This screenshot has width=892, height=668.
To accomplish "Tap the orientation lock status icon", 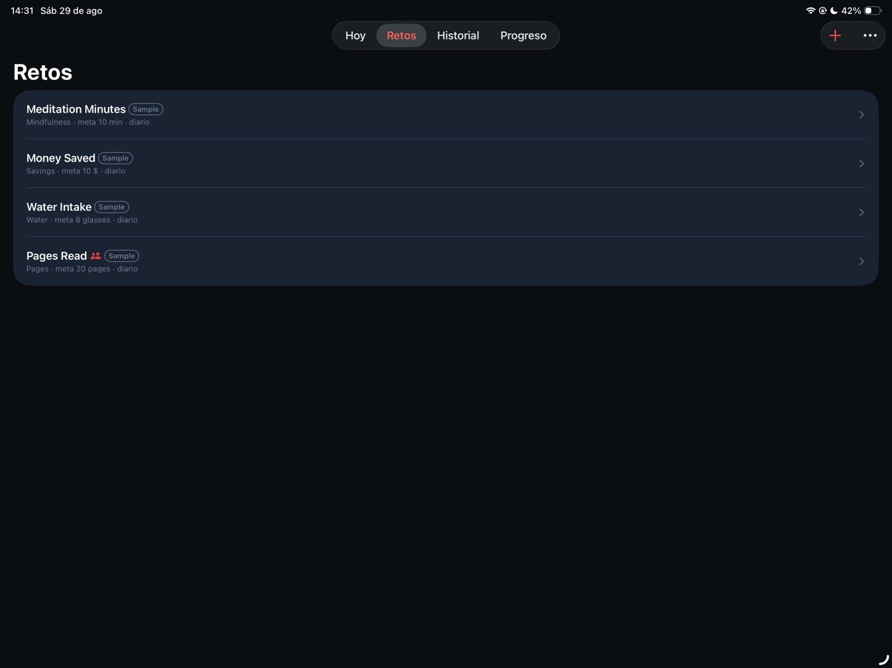I will click(823, 10).
